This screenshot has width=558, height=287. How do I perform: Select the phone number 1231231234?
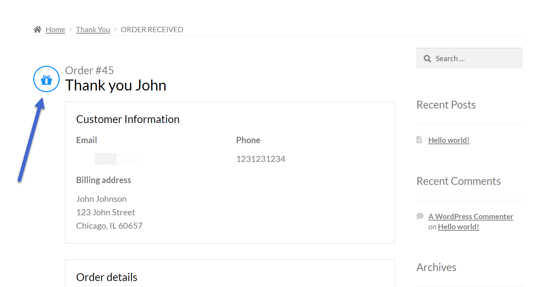[261, 159]
